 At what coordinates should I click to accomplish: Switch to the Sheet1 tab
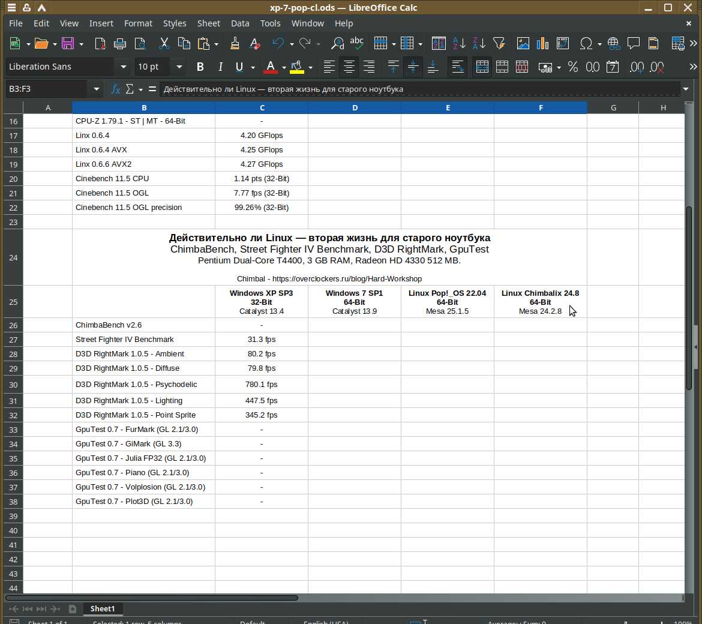pos(102,608)
